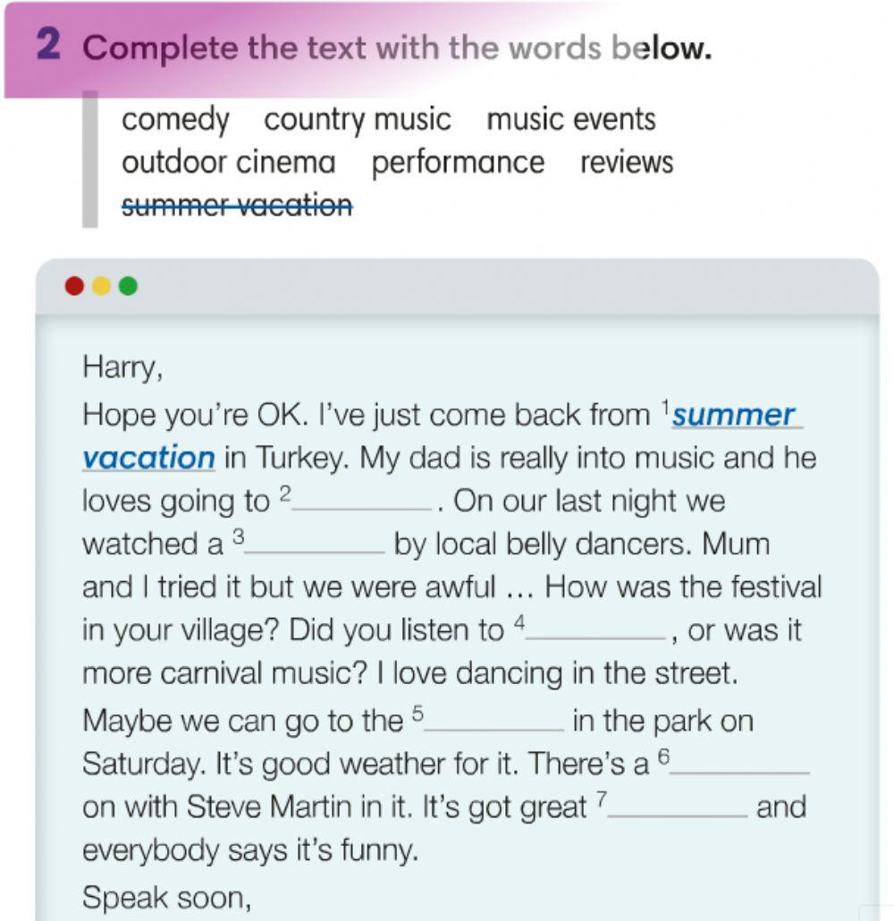Click the crossed-out 'summer vacation' word
The height and width of the screenshot is (921, 894).
click(x=237, y=206)
